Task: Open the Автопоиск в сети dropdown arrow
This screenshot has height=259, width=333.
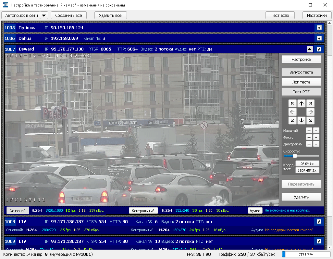Action: [x=44, y=15]
